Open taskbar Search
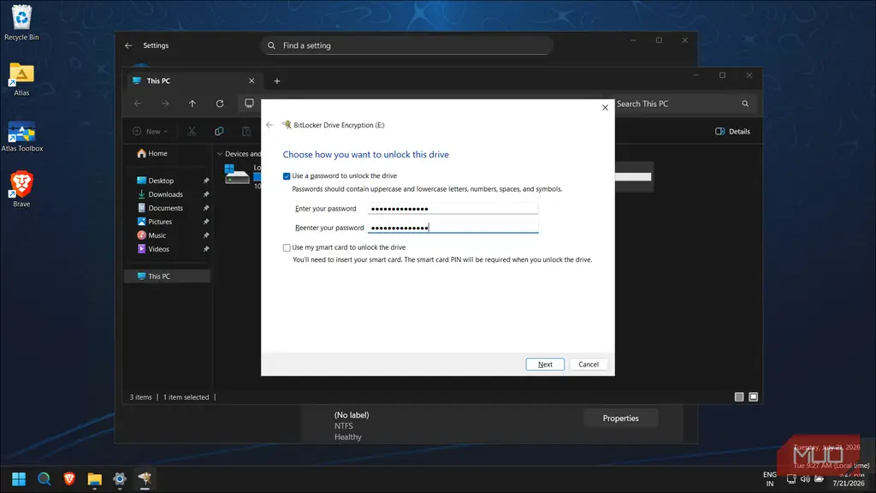The height and width of the screenshot is (493, 876). coord(44,479)
